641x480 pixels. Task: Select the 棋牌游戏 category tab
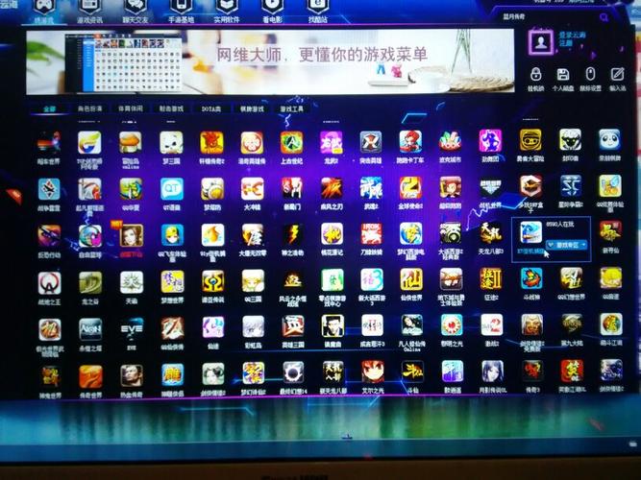click(x=252, y=109)
